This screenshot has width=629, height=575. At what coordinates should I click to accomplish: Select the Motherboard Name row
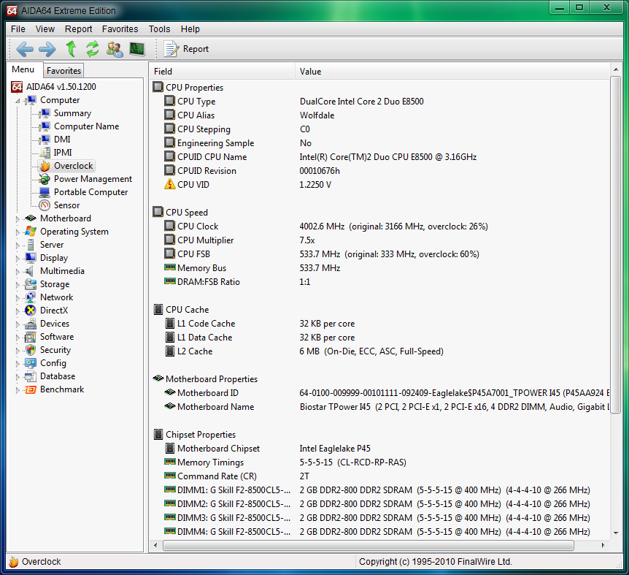click(379, 407)
